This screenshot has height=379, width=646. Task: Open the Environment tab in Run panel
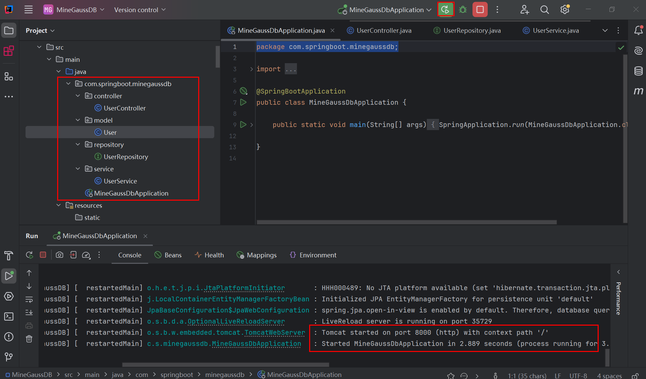[x=313, y=255]
